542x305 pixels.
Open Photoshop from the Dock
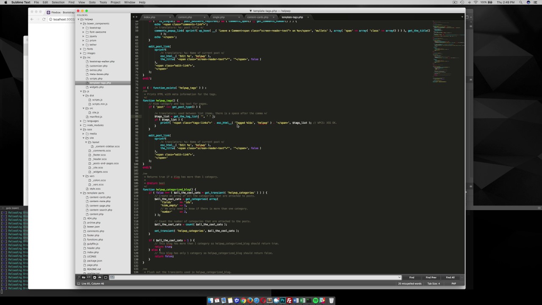283,300
